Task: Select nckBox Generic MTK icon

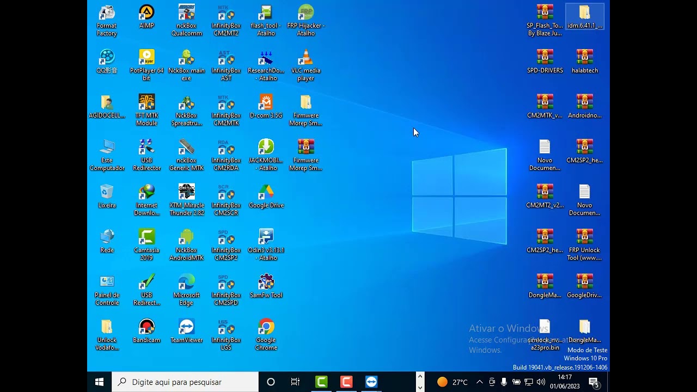Action: (x=186, y=155)
